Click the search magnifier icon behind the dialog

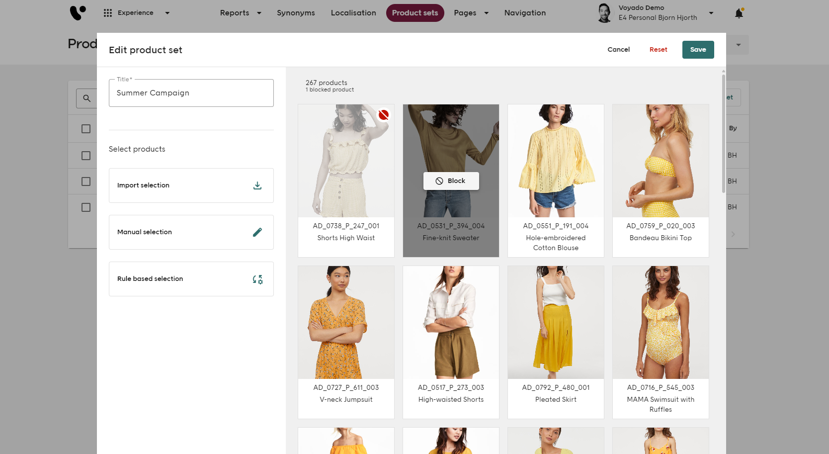[86, 98]
